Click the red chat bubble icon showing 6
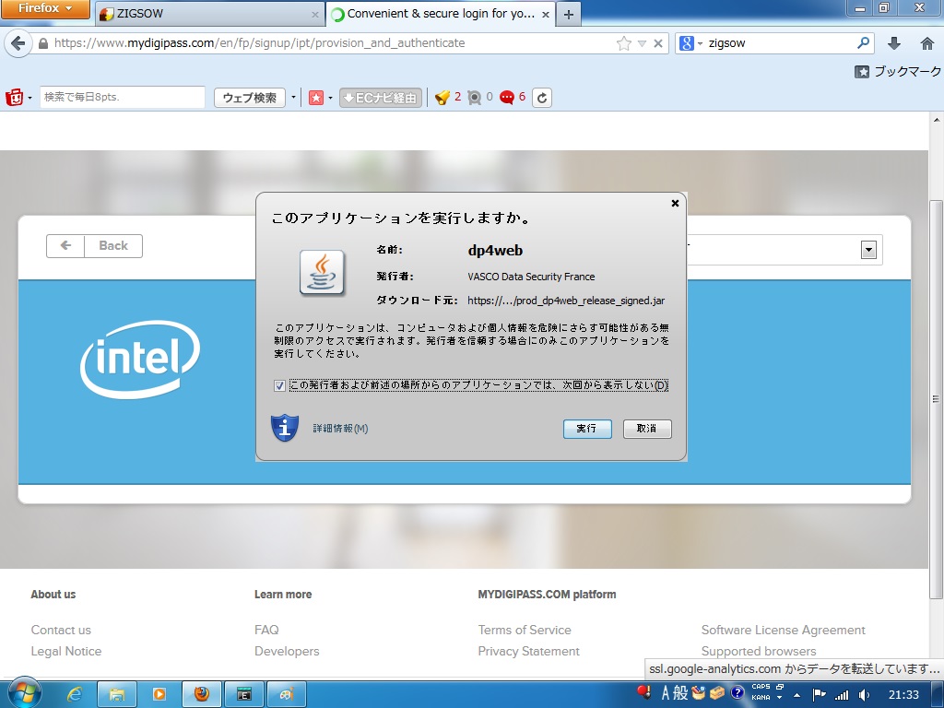This screenshot has width=944, height=708. [x=507, y=97]
